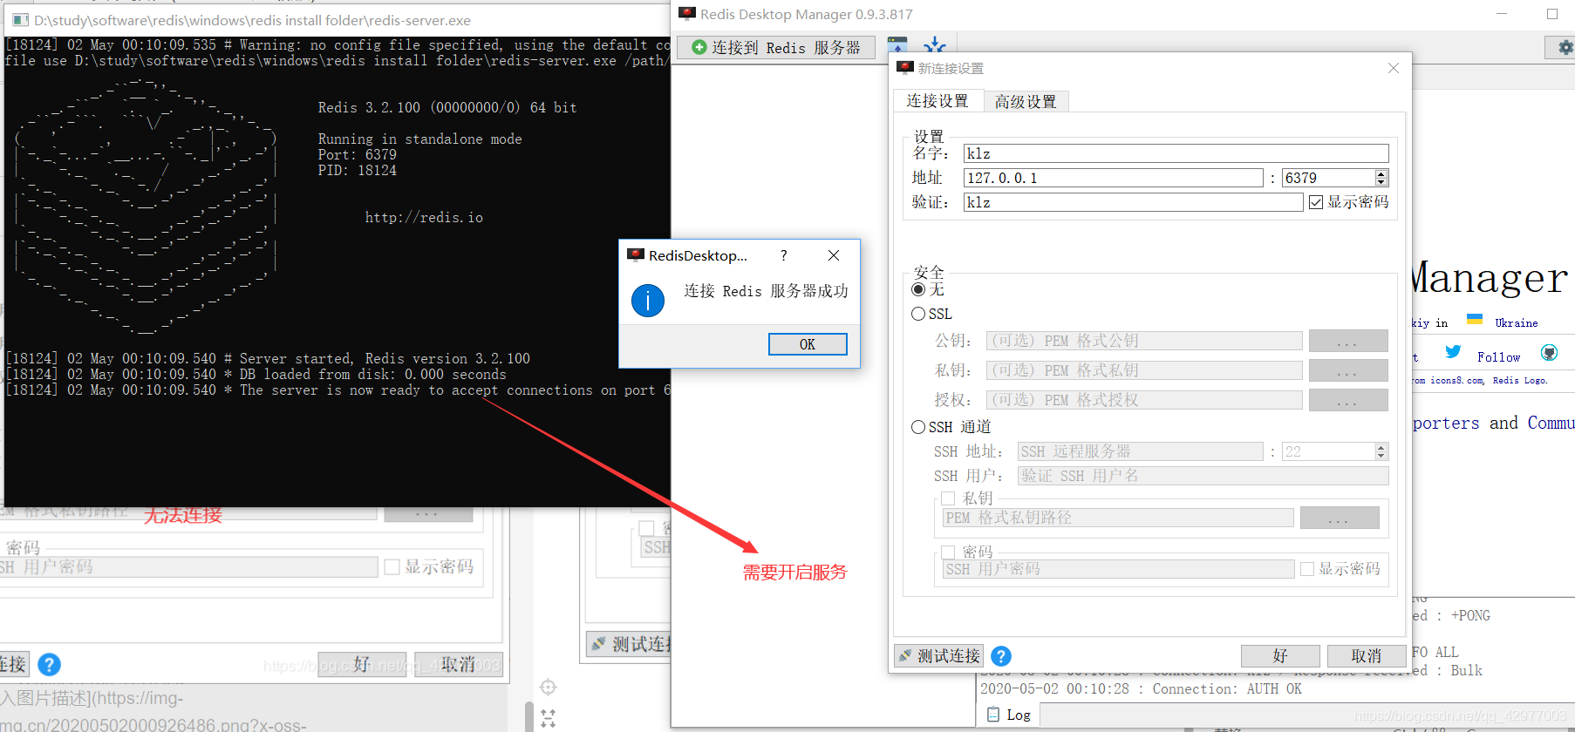Increase the SSH port 22 spinner

(x=1381, y=447)
